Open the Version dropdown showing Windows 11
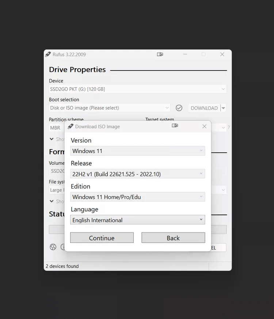Viewport: 274px width, 319px height. click(x=137, y=151)
